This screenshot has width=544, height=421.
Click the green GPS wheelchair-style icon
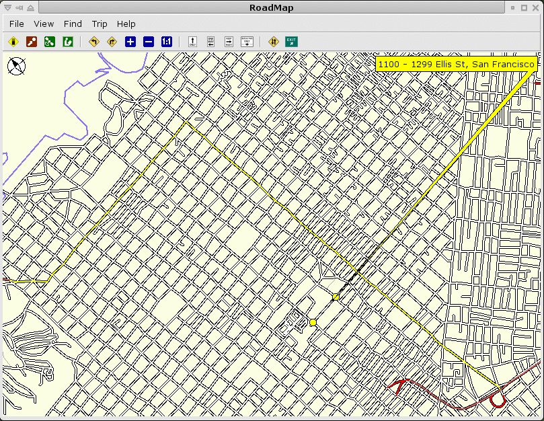click(50, 42)
